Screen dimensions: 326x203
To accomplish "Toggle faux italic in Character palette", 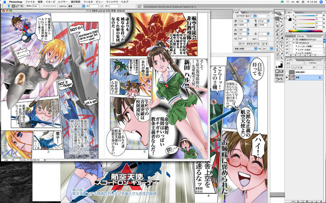I will [243, 44].
